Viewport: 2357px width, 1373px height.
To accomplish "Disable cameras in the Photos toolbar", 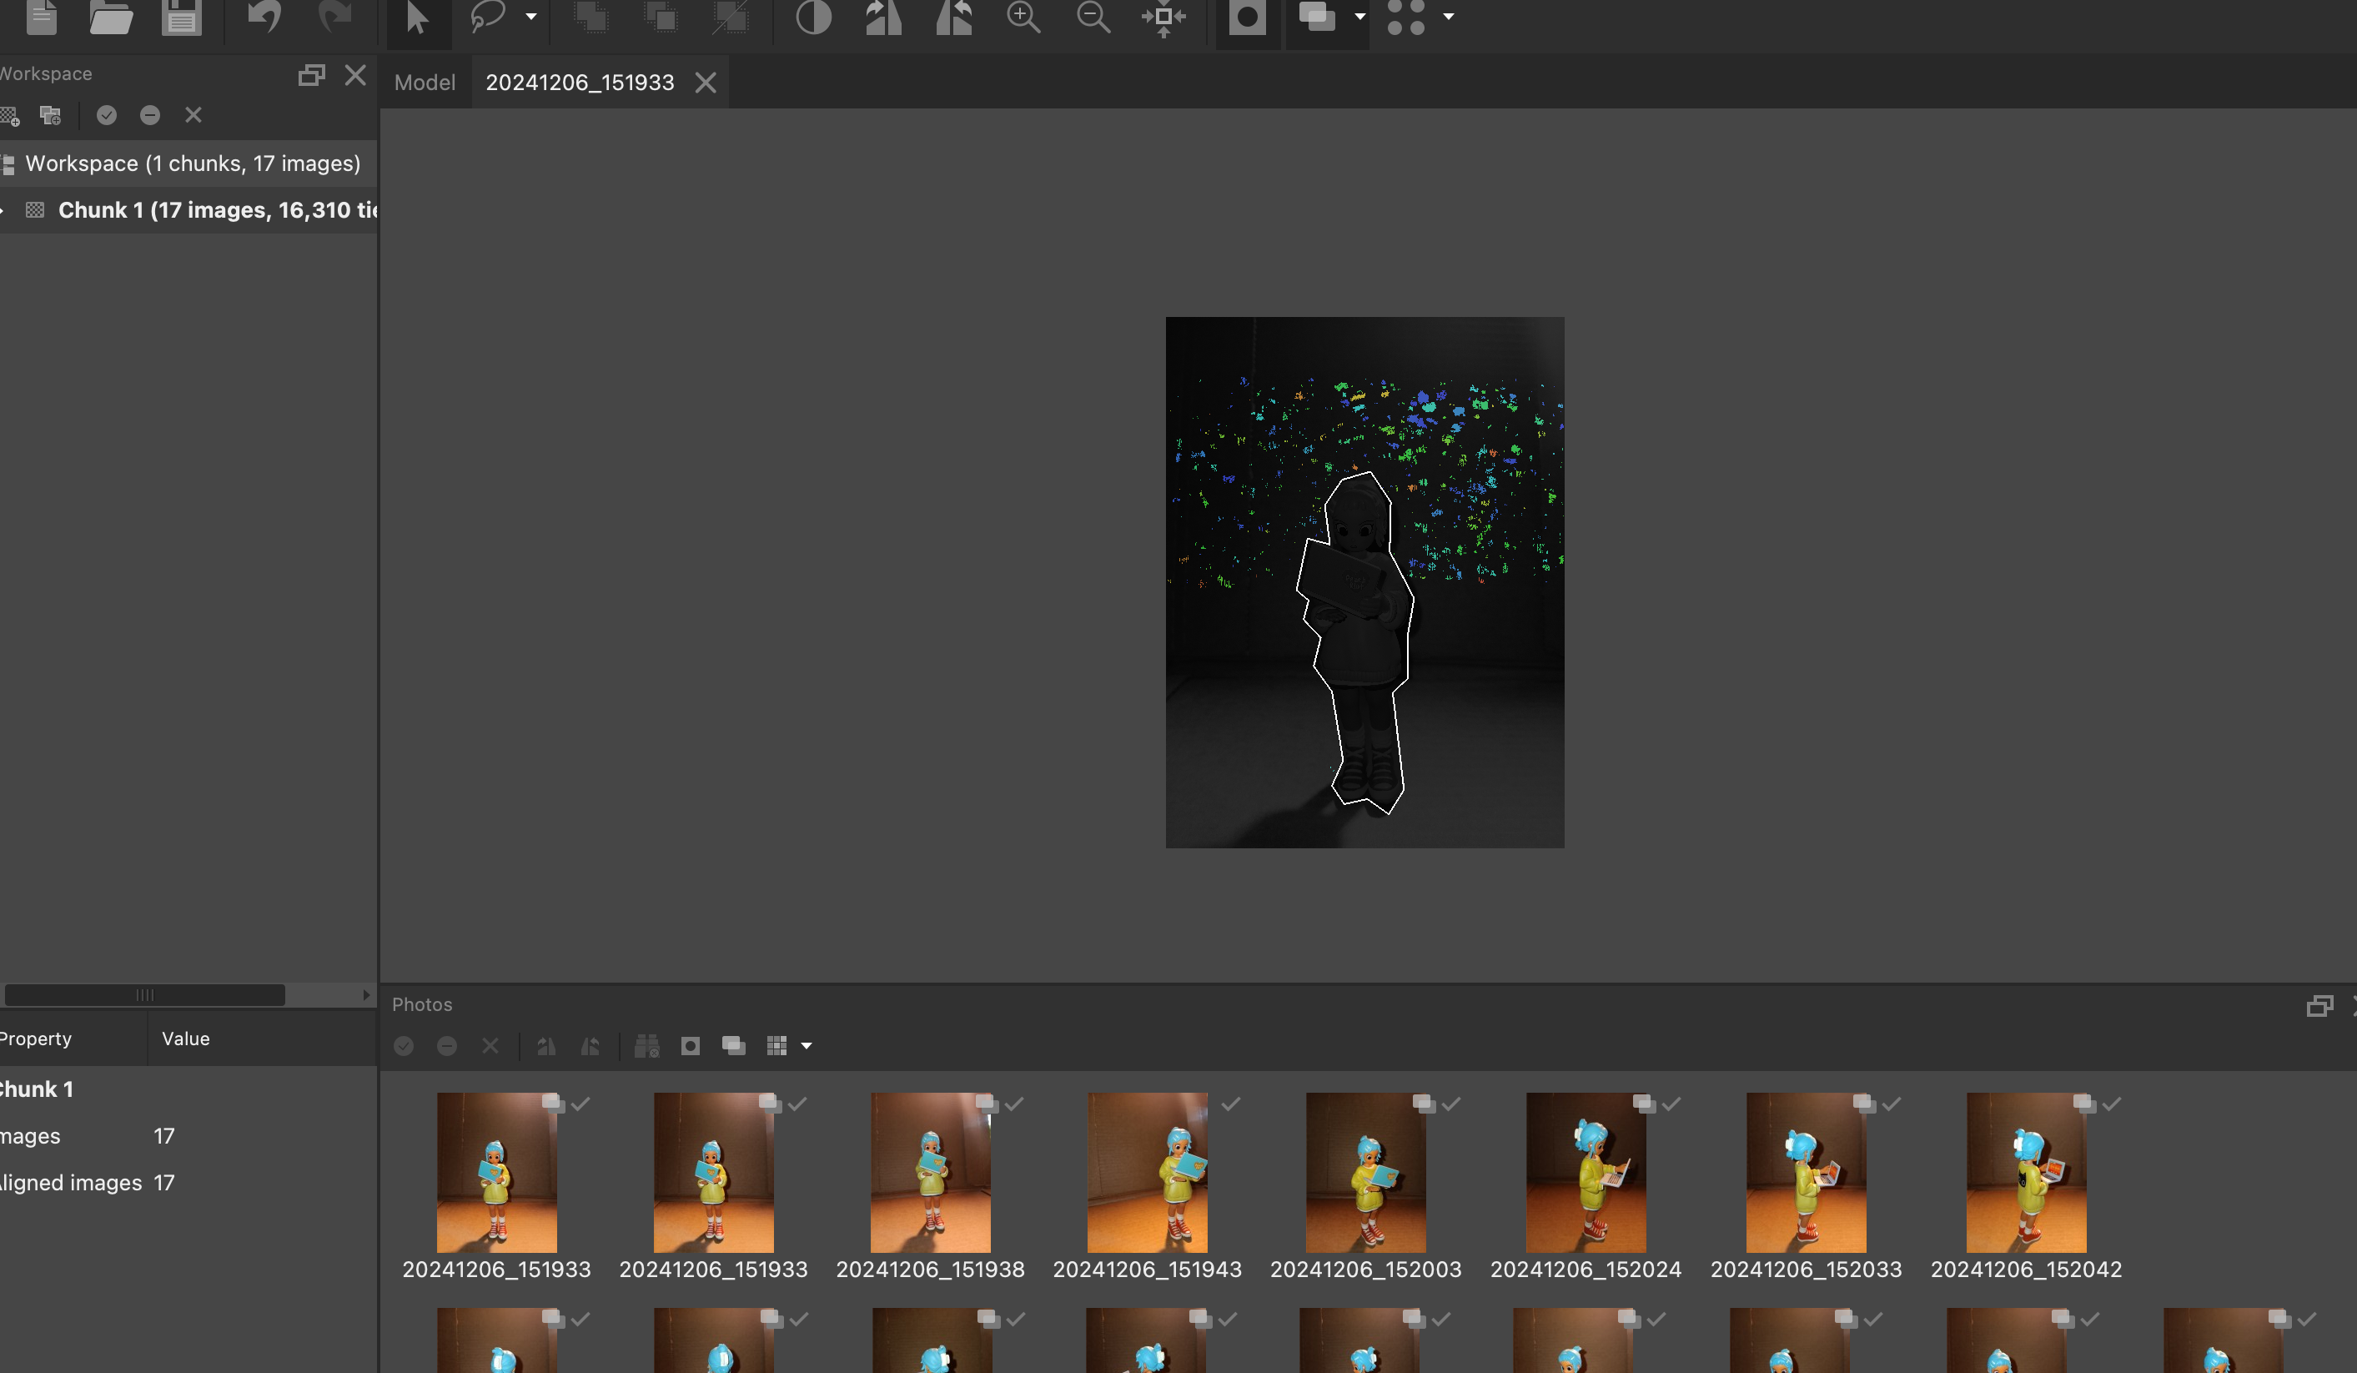I will pos(447,1046).
